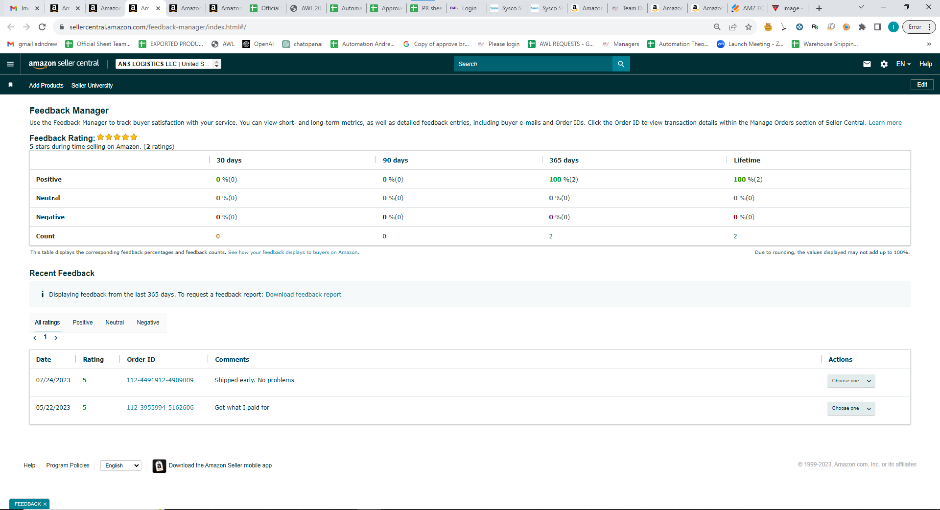Open the Chrome Error menu button
The image size is (940, 510).
pos(920,27)
